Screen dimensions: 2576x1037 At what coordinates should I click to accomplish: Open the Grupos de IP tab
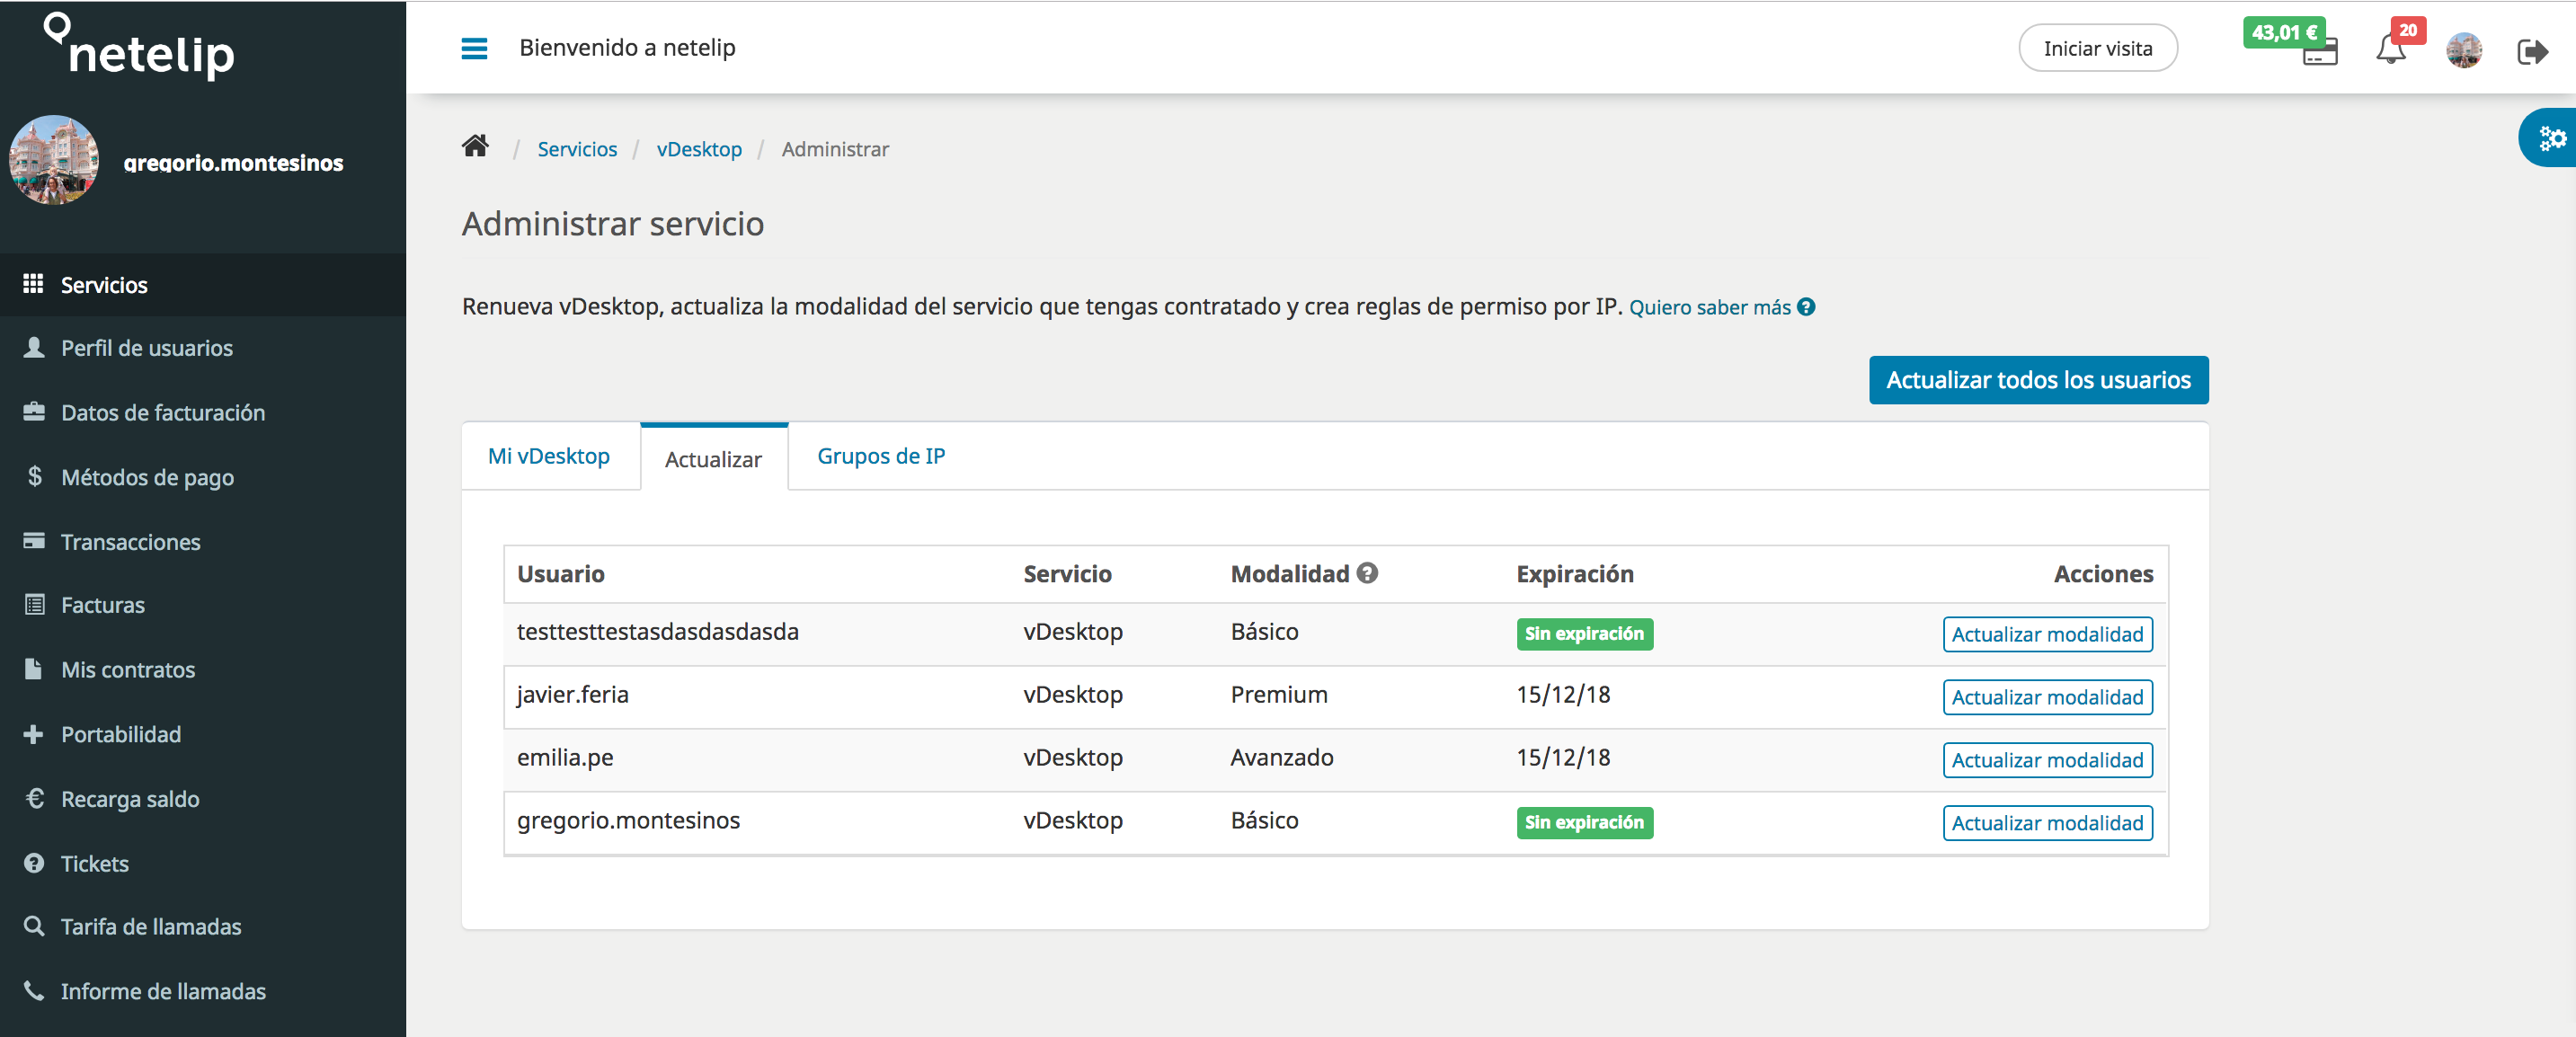click(881, 456)
